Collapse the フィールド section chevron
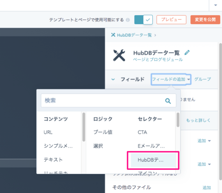Viewport: 222px width, 193px height. (x=113, y=79)
